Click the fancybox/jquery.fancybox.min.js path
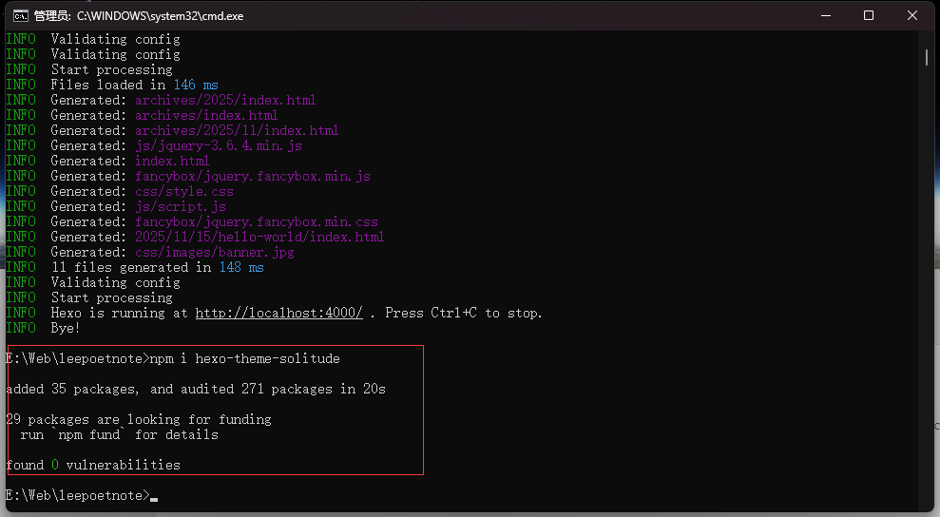Viewport: 940px width, 517px height. pyautogui.click(x=252, y=176)
